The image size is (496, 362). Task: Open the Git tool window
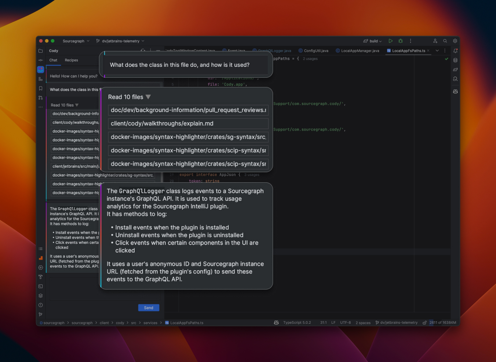tap(40, 314)
